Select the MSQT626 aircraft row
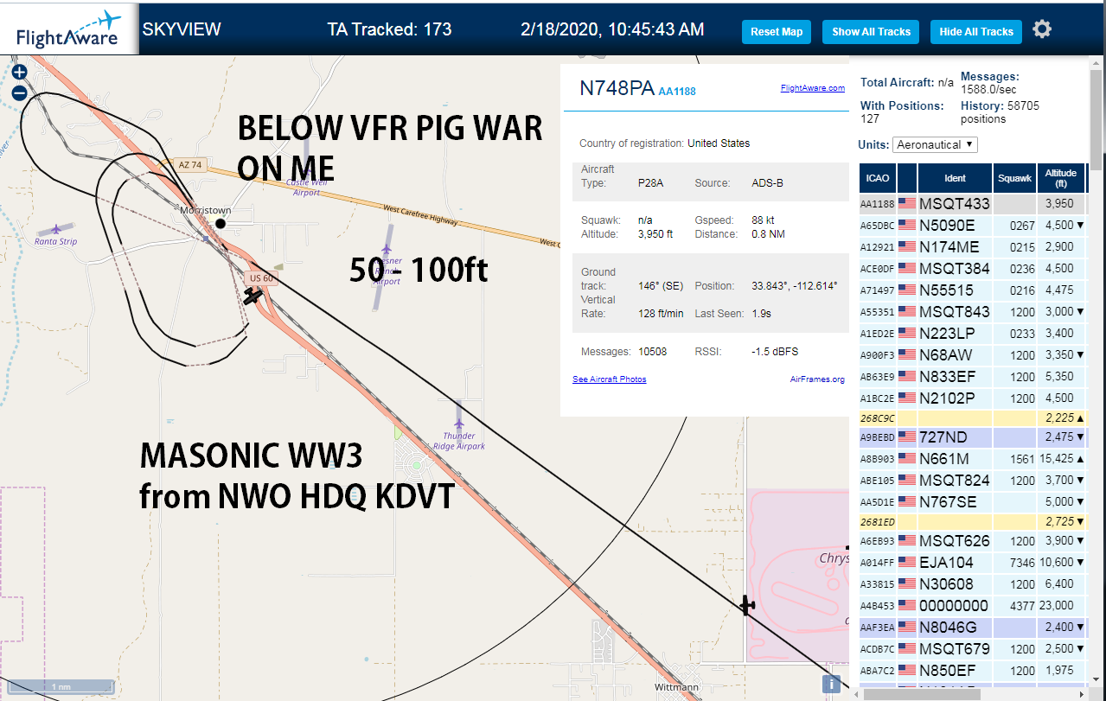Viewport: 1106px width, 701px height. [x=972, y=541]
